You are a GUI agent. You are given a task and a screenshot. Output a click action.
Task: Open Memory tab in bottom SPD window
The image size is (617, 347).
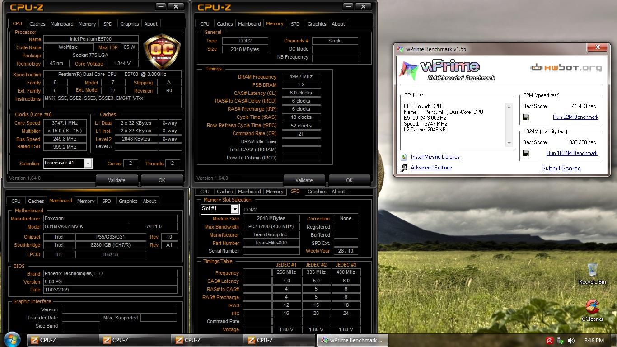275,192
